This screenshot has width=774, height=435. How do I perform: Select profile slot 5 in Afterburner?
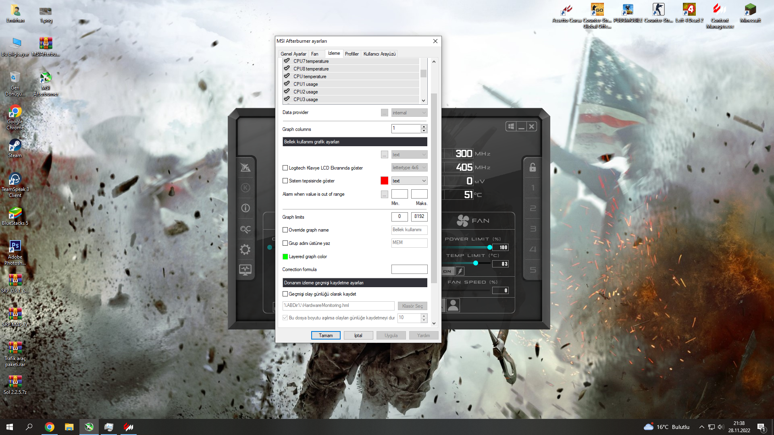[x=533, y=270]
